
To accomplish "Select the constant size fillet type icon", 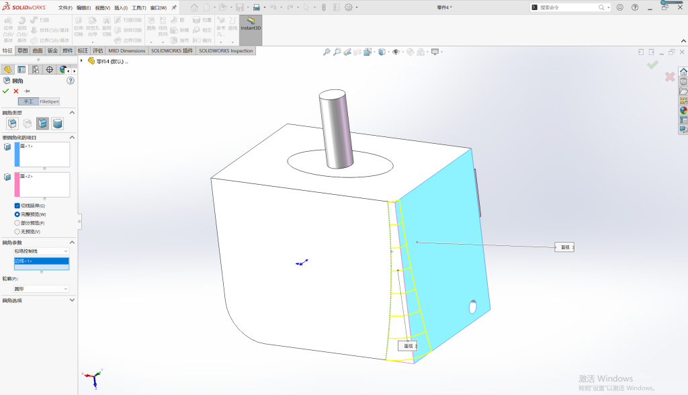I will click(x=12, y=124).
